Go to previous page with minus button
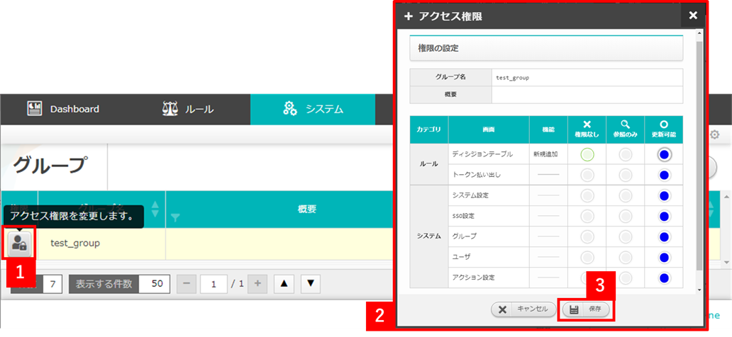The height and width of the screenshot is (337, 732). click(x=187, y=284)
